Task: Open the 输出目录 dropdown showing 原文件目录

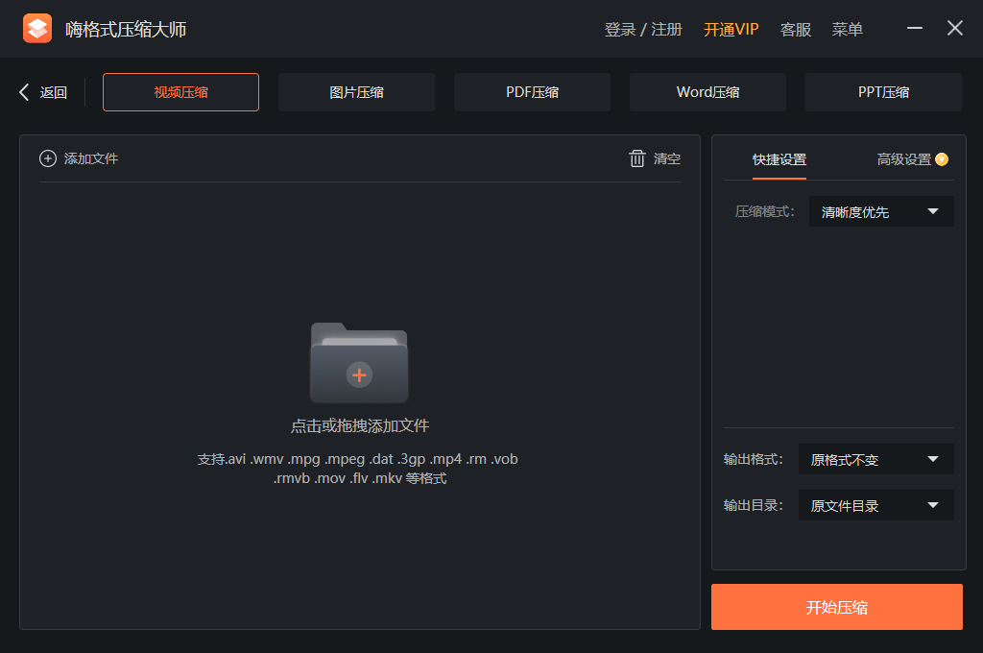Action: 875,505
